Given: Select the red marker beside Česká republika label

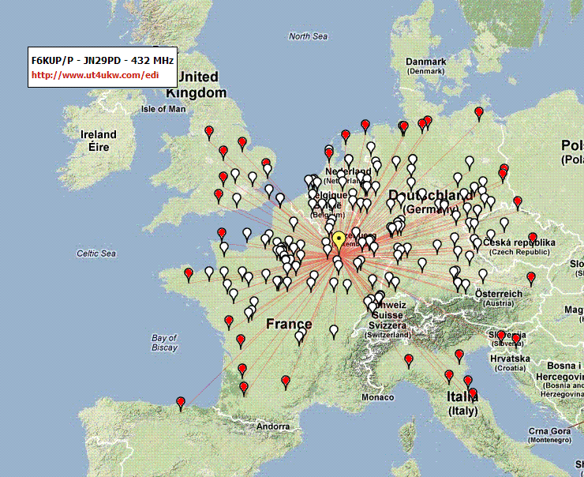Looking at the screenshot, I should 533,239.
